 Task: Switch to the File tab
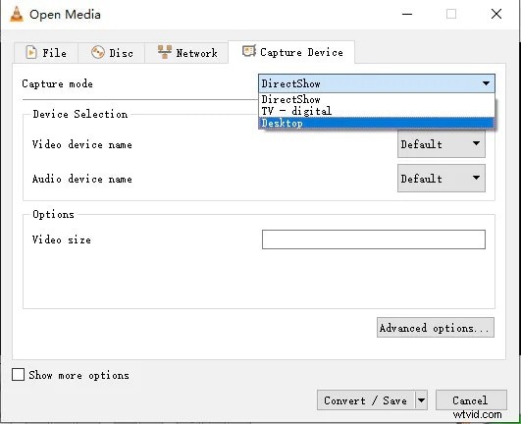pyautogui.click(x=46, y=53)
